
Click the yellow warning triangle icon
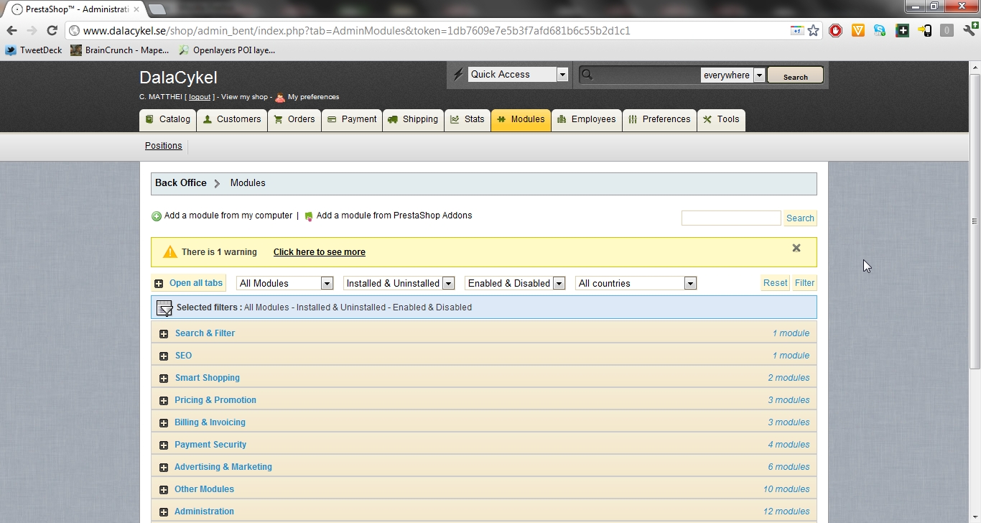tap(169, 252)
